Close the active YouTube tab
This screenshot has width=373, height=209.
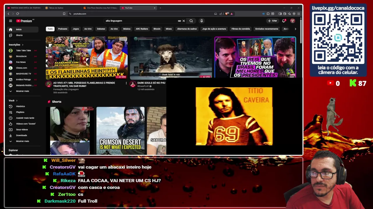coord(154,8)
